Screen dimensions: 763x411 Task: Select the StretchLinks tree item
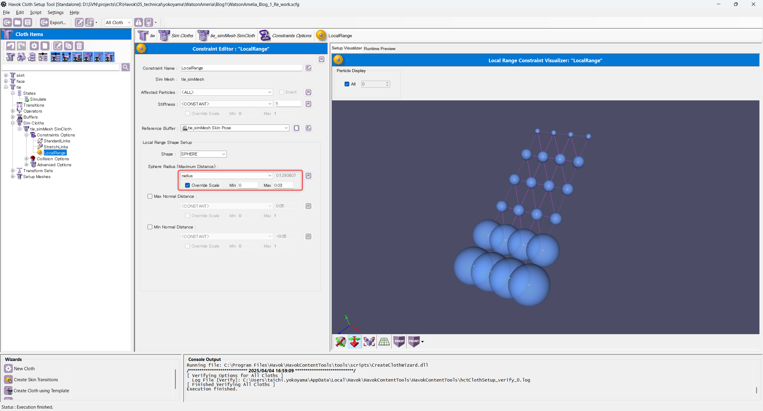(56, 147)
